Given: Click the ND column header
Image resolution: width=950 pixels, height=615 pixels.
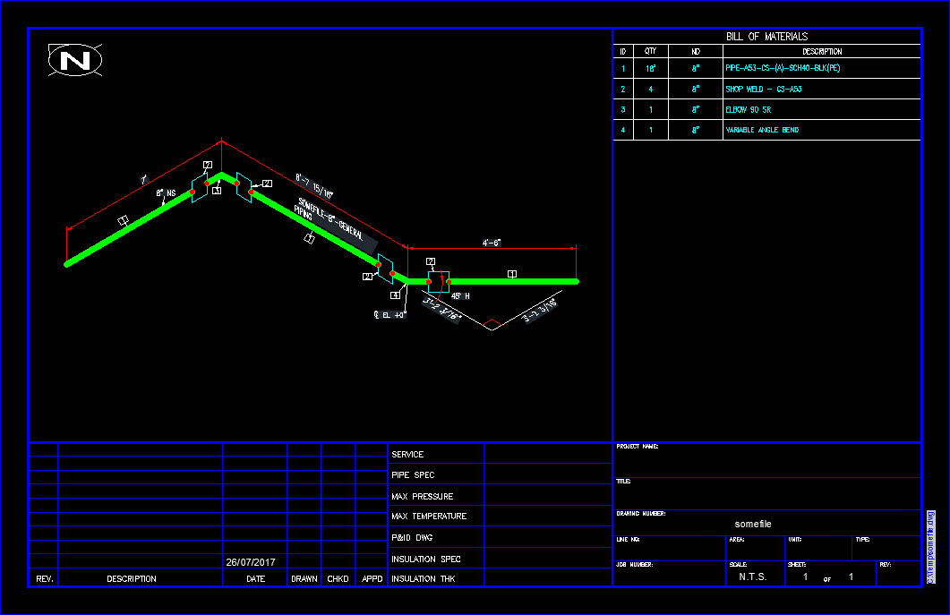Looking at the screenshot, I should (x=696, y=52).
